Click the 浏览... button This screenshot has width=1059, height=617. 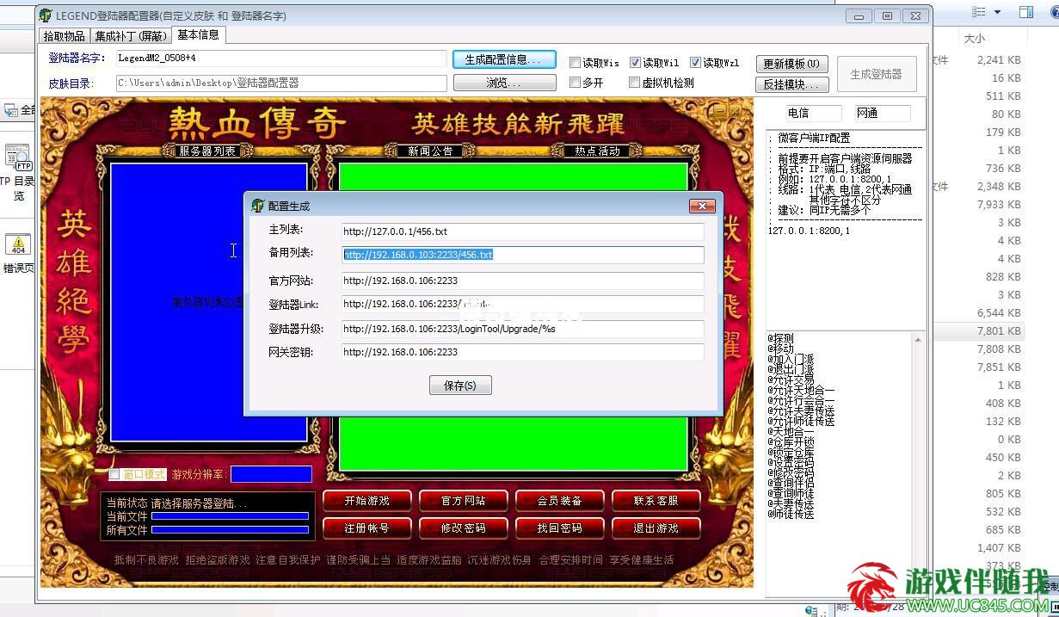(503, 83)
